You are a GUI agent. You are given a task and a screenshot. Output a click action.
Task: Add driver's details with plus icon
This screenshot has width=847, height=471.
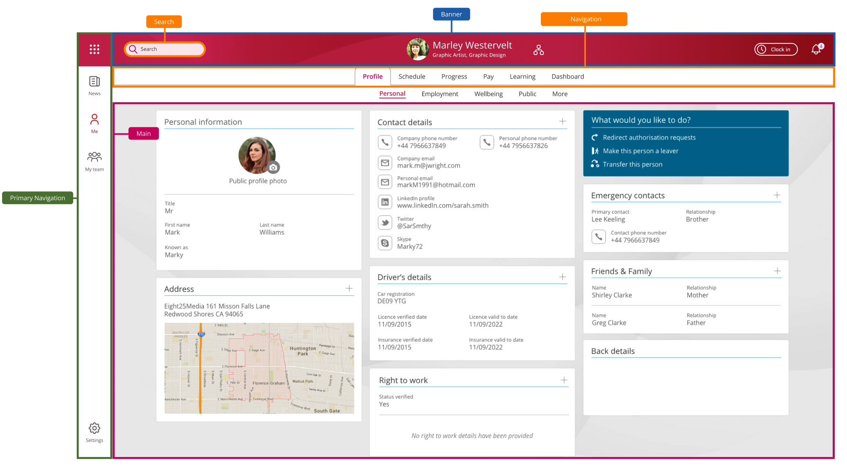click(x=562, y=277)
